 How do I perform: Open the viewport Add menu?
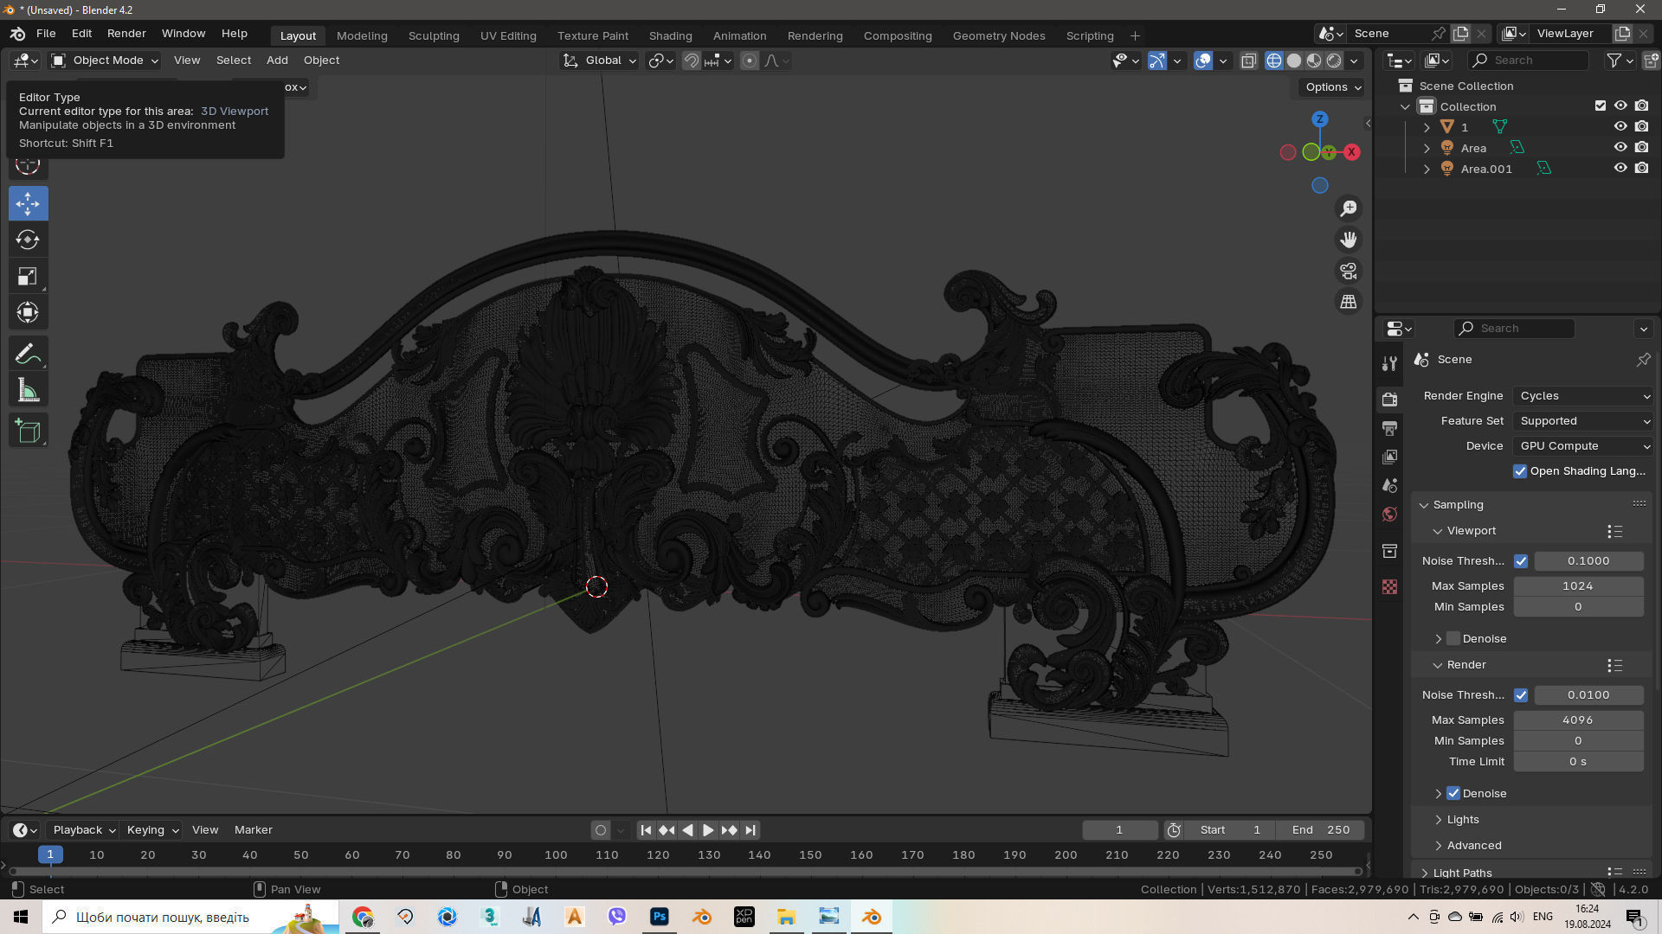coord(277,61)
